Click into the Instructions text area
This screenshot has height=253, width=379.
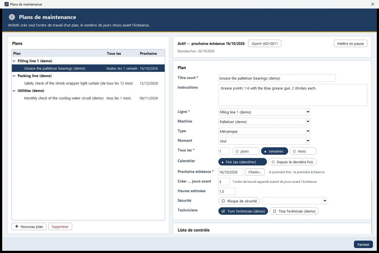point(293,95)
